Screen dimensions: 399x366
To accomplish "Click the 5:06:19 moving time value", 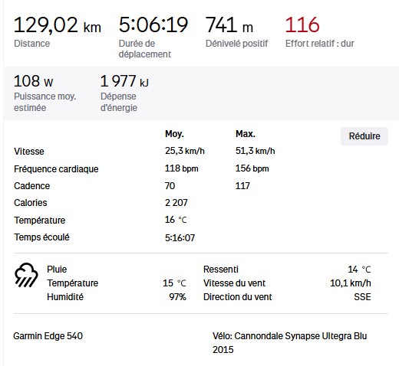I will coord(153,25).
